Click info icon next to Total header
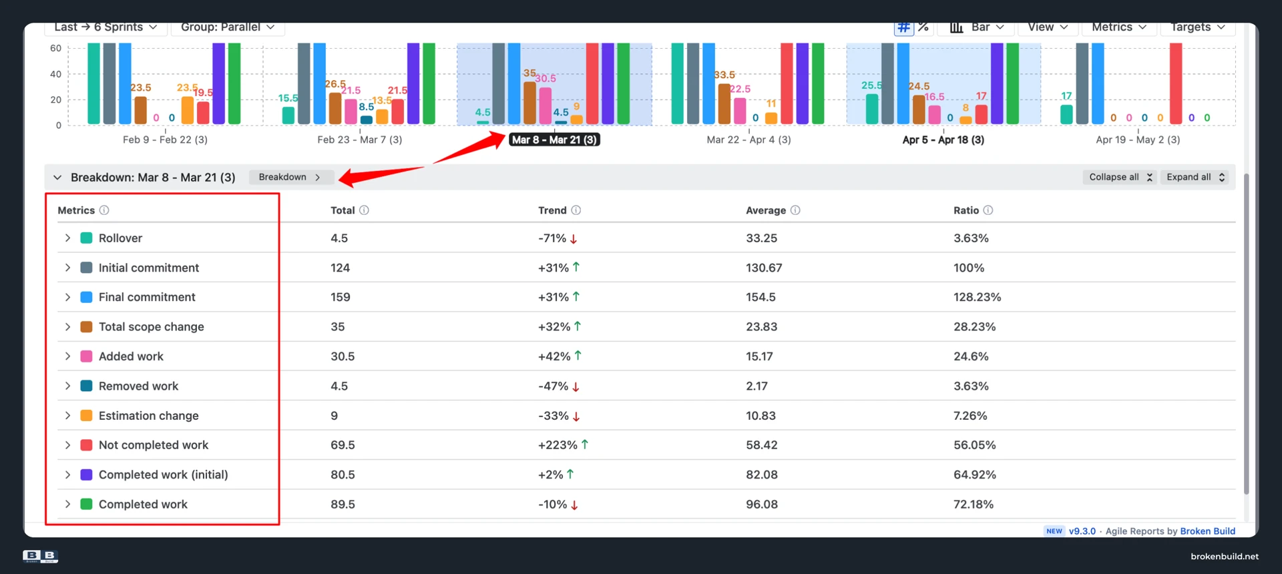1282x574 pixels. [364, 210]
